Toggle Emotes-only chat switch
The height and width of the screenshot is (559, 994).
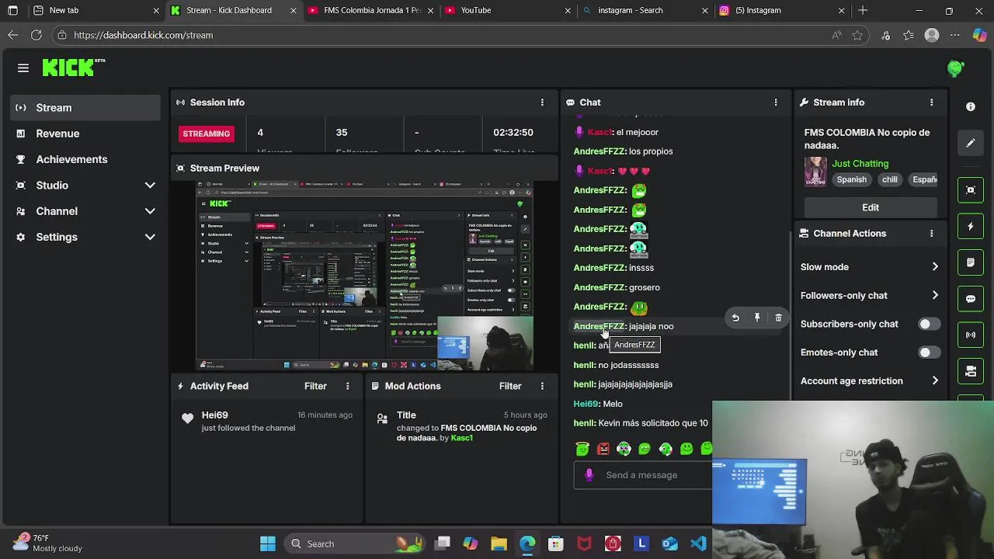[928, 352]
